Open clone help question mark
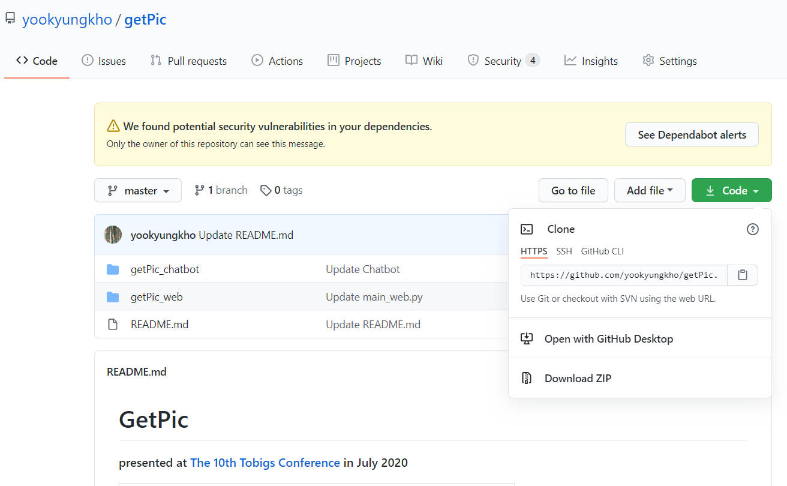 pos(753,229)
